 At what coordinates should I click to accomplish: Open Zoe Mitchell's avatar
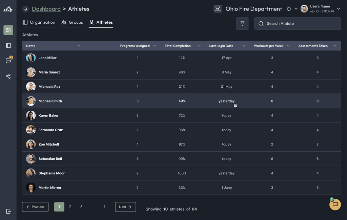[31, 145]
